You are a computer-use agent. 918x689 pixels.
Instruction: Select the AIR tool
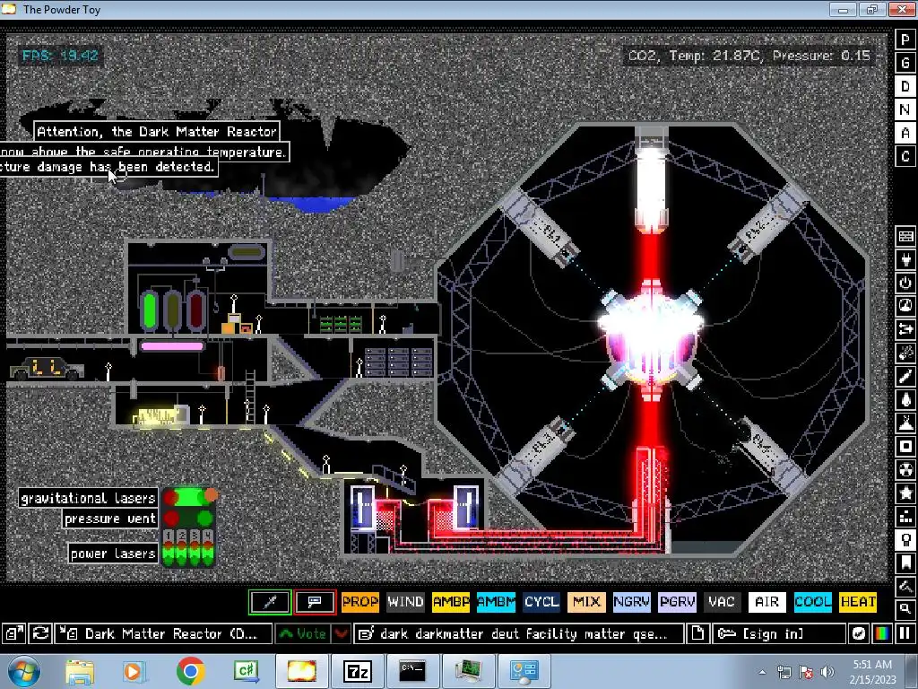(x=767, y=602)
